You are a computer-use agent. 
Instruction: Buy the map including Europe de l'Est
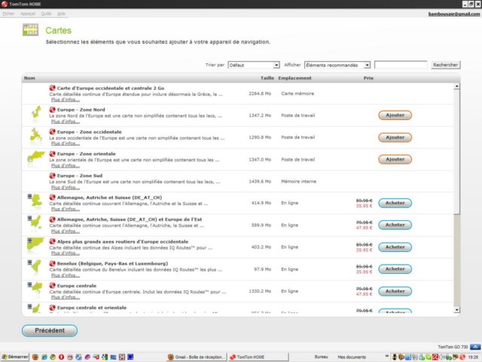click(395, 225)
